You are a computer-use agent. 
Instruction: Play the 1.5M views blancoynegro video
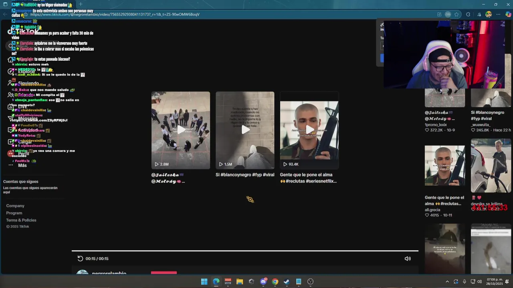click(x=245, y=130)
